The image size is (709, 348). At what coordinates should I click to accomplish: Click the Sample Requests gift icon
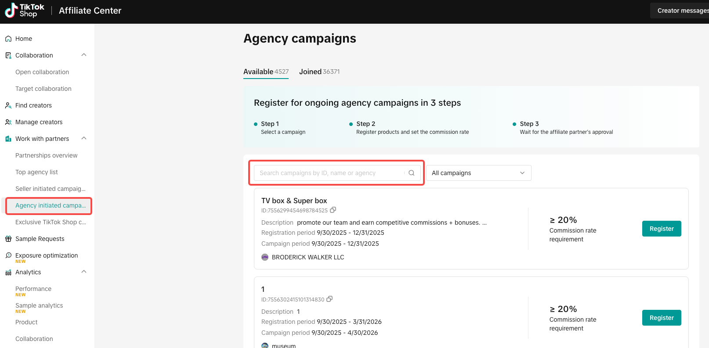8,239
